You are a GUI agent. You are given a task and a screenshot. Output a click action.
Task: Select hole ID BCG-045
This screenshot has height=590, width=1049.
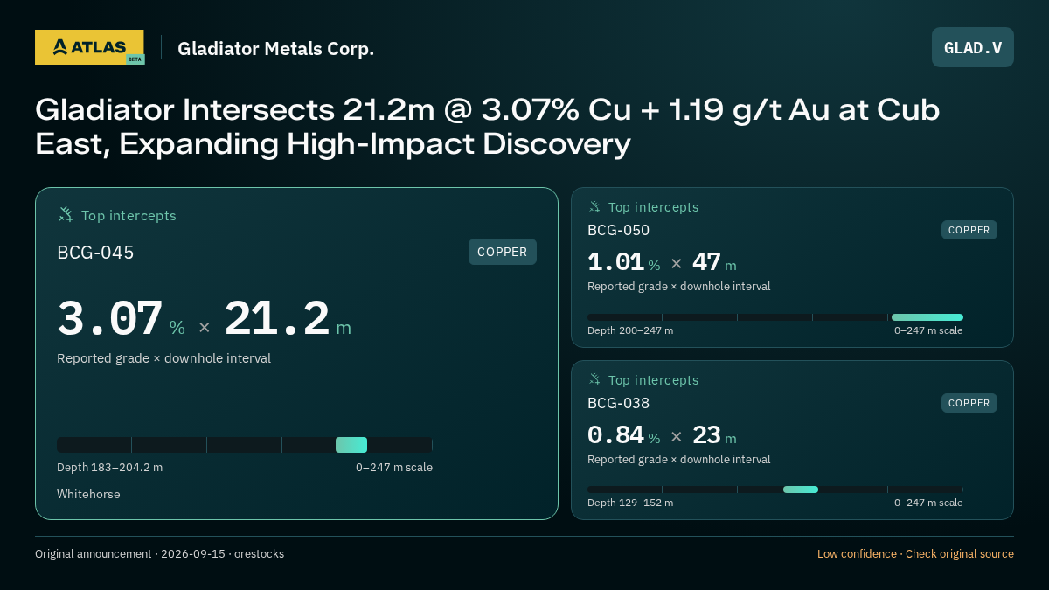click(95, 253)
